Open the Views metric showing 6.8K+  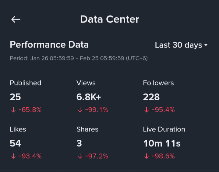89,97
